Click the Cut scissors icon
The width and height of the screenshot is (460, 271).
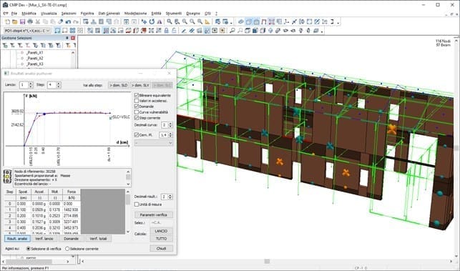37,21
